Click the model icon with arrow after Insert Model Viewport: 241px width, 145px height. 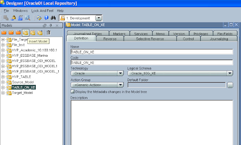coord(33,33)
